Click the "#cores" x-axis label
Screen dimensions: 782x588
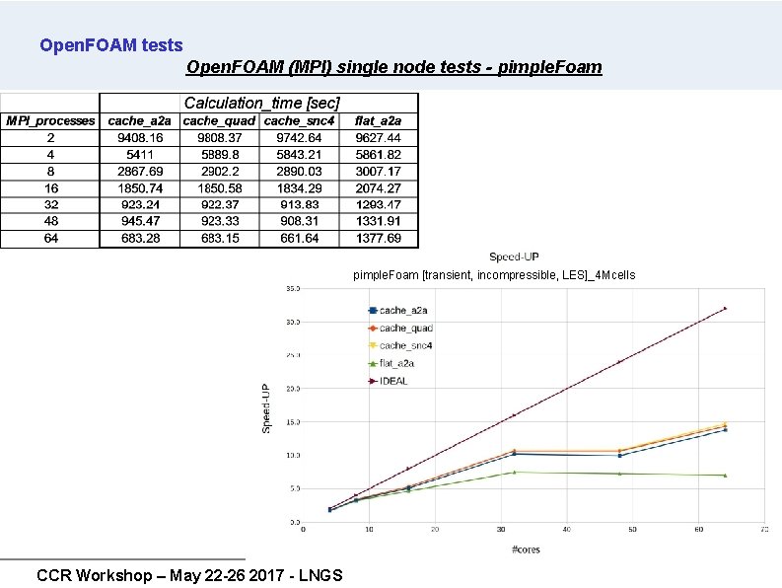pyautogui.click(x=526, y=550)
